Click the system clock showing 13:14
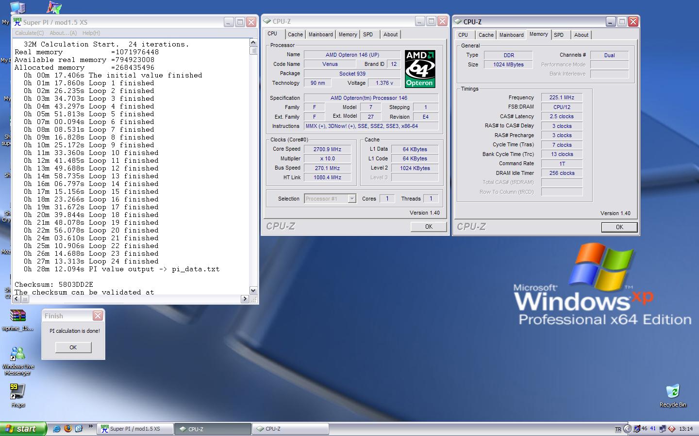Image resolution: width=699 pixels, height=436 pixels. [x=686, y=429]
